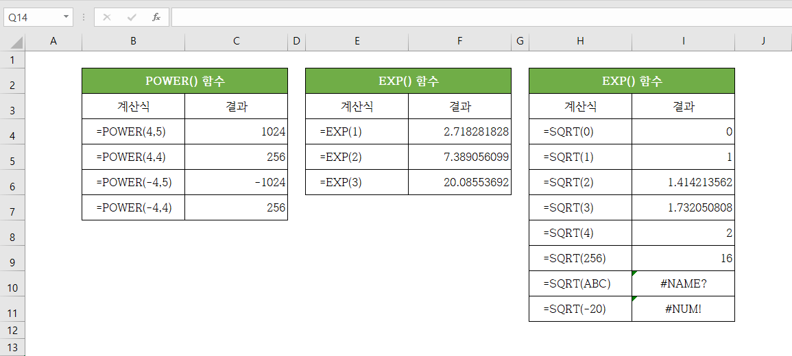Open the Insert Function fx button
This screenshot has height=356, width=792.
(156, 17)
